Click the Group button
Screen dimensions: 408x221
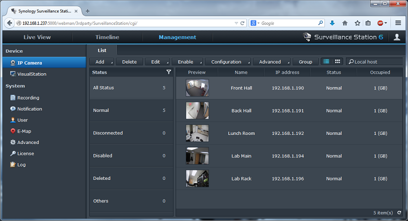click(305, 62)
